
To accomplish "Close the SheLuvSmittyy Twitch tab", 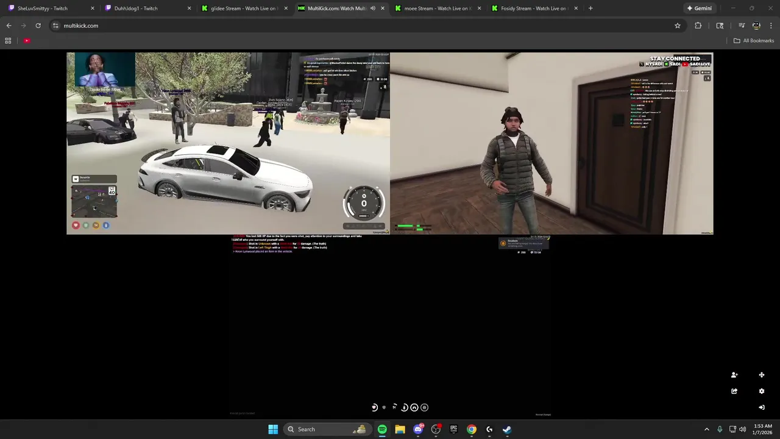I will [93, 9].
